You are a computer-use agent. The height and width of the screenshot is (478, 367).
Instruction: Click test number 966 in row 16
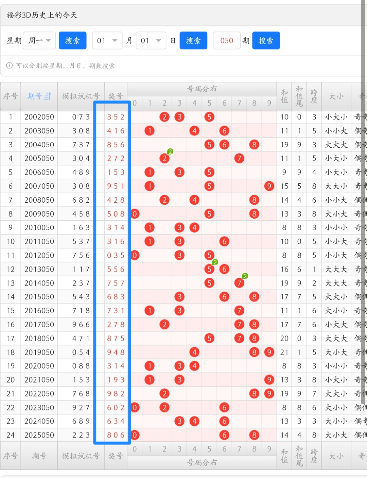click(81, 325)
